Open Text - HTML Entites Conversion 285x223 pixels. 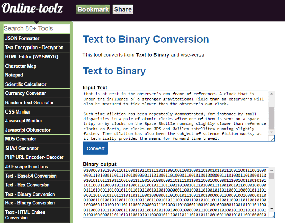point(37,215)
